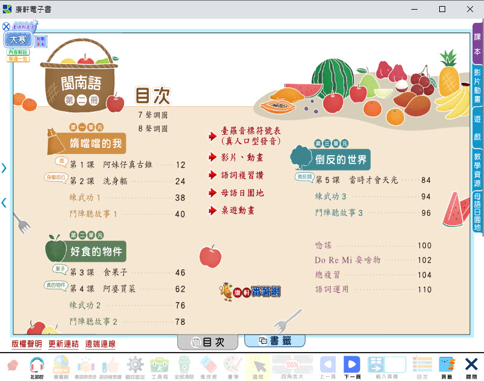The height and width of the screenshot is (381, 484).
Task: Open 8 聲調圖 entry
Action: coord(153,129)
